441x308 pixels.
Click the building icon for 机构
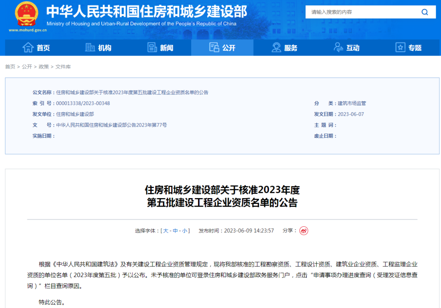pyautogui.click(x=90, y=48)
